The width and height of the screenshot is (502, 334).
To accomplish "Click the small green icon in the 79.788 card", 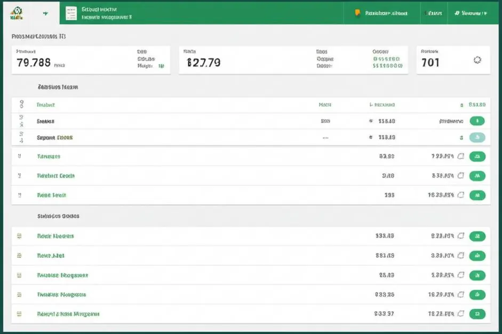I will 161,66.
